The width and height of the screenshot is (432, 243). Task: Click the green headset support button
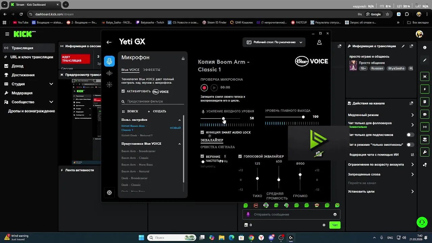422,222
